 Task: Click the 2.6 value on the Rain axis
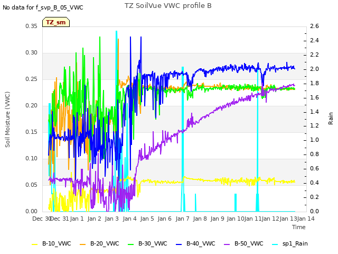coord(314,26)
